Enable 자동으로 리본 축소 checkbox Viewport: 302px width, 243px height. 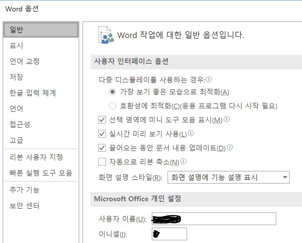(x=102, y=162)
